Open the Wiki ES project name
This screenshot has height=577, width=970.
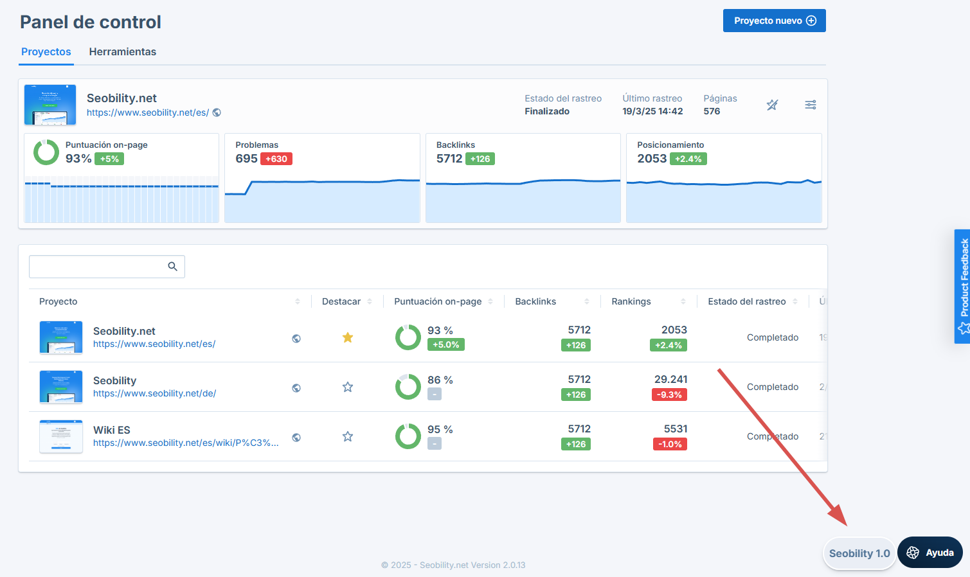112,430
